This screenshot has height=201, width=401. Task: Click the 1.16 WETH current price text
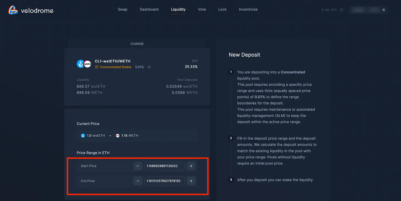click(130, 136)
